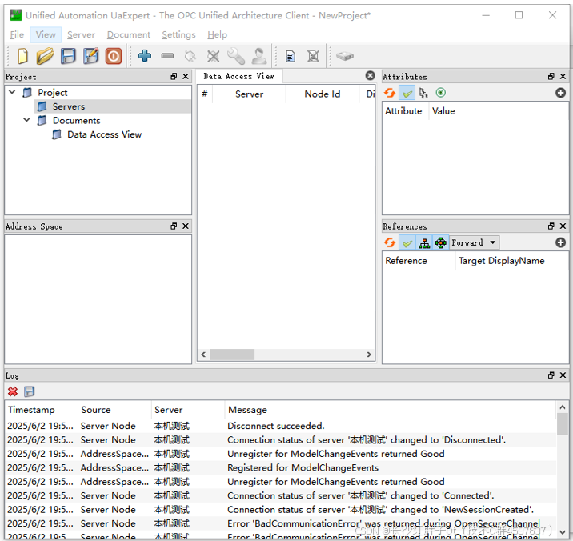This screenshot has width=573, height=541.
Task: Click Target DisplayName column header
Action: pyautogui.click(x=511, y=261)
